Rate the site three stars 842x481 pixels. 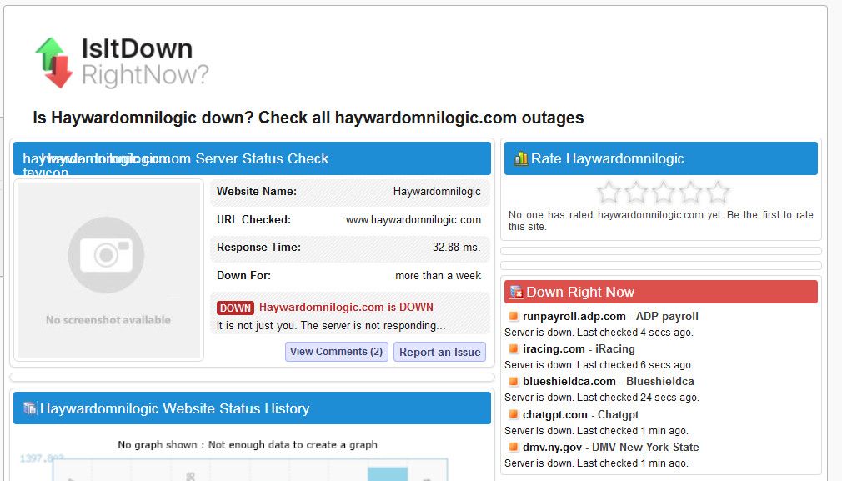pos(664,193)
